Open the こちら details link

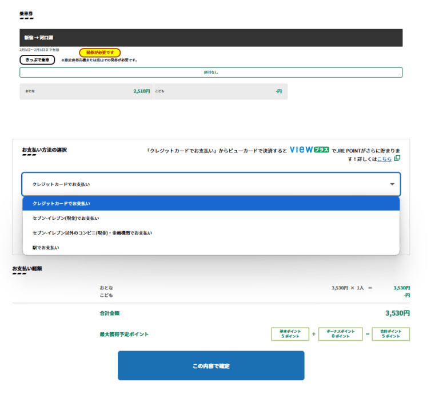tap(384, 159)
